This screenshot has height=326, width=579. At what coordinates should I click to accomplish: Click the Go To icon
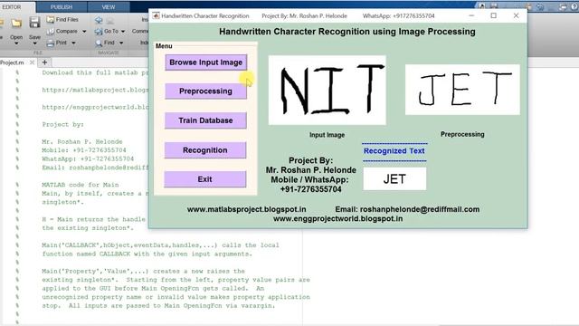[x=99, y=32]
